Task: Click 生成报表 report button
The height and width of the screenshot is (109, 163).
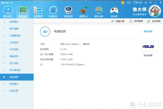Action: coord(154,21)
